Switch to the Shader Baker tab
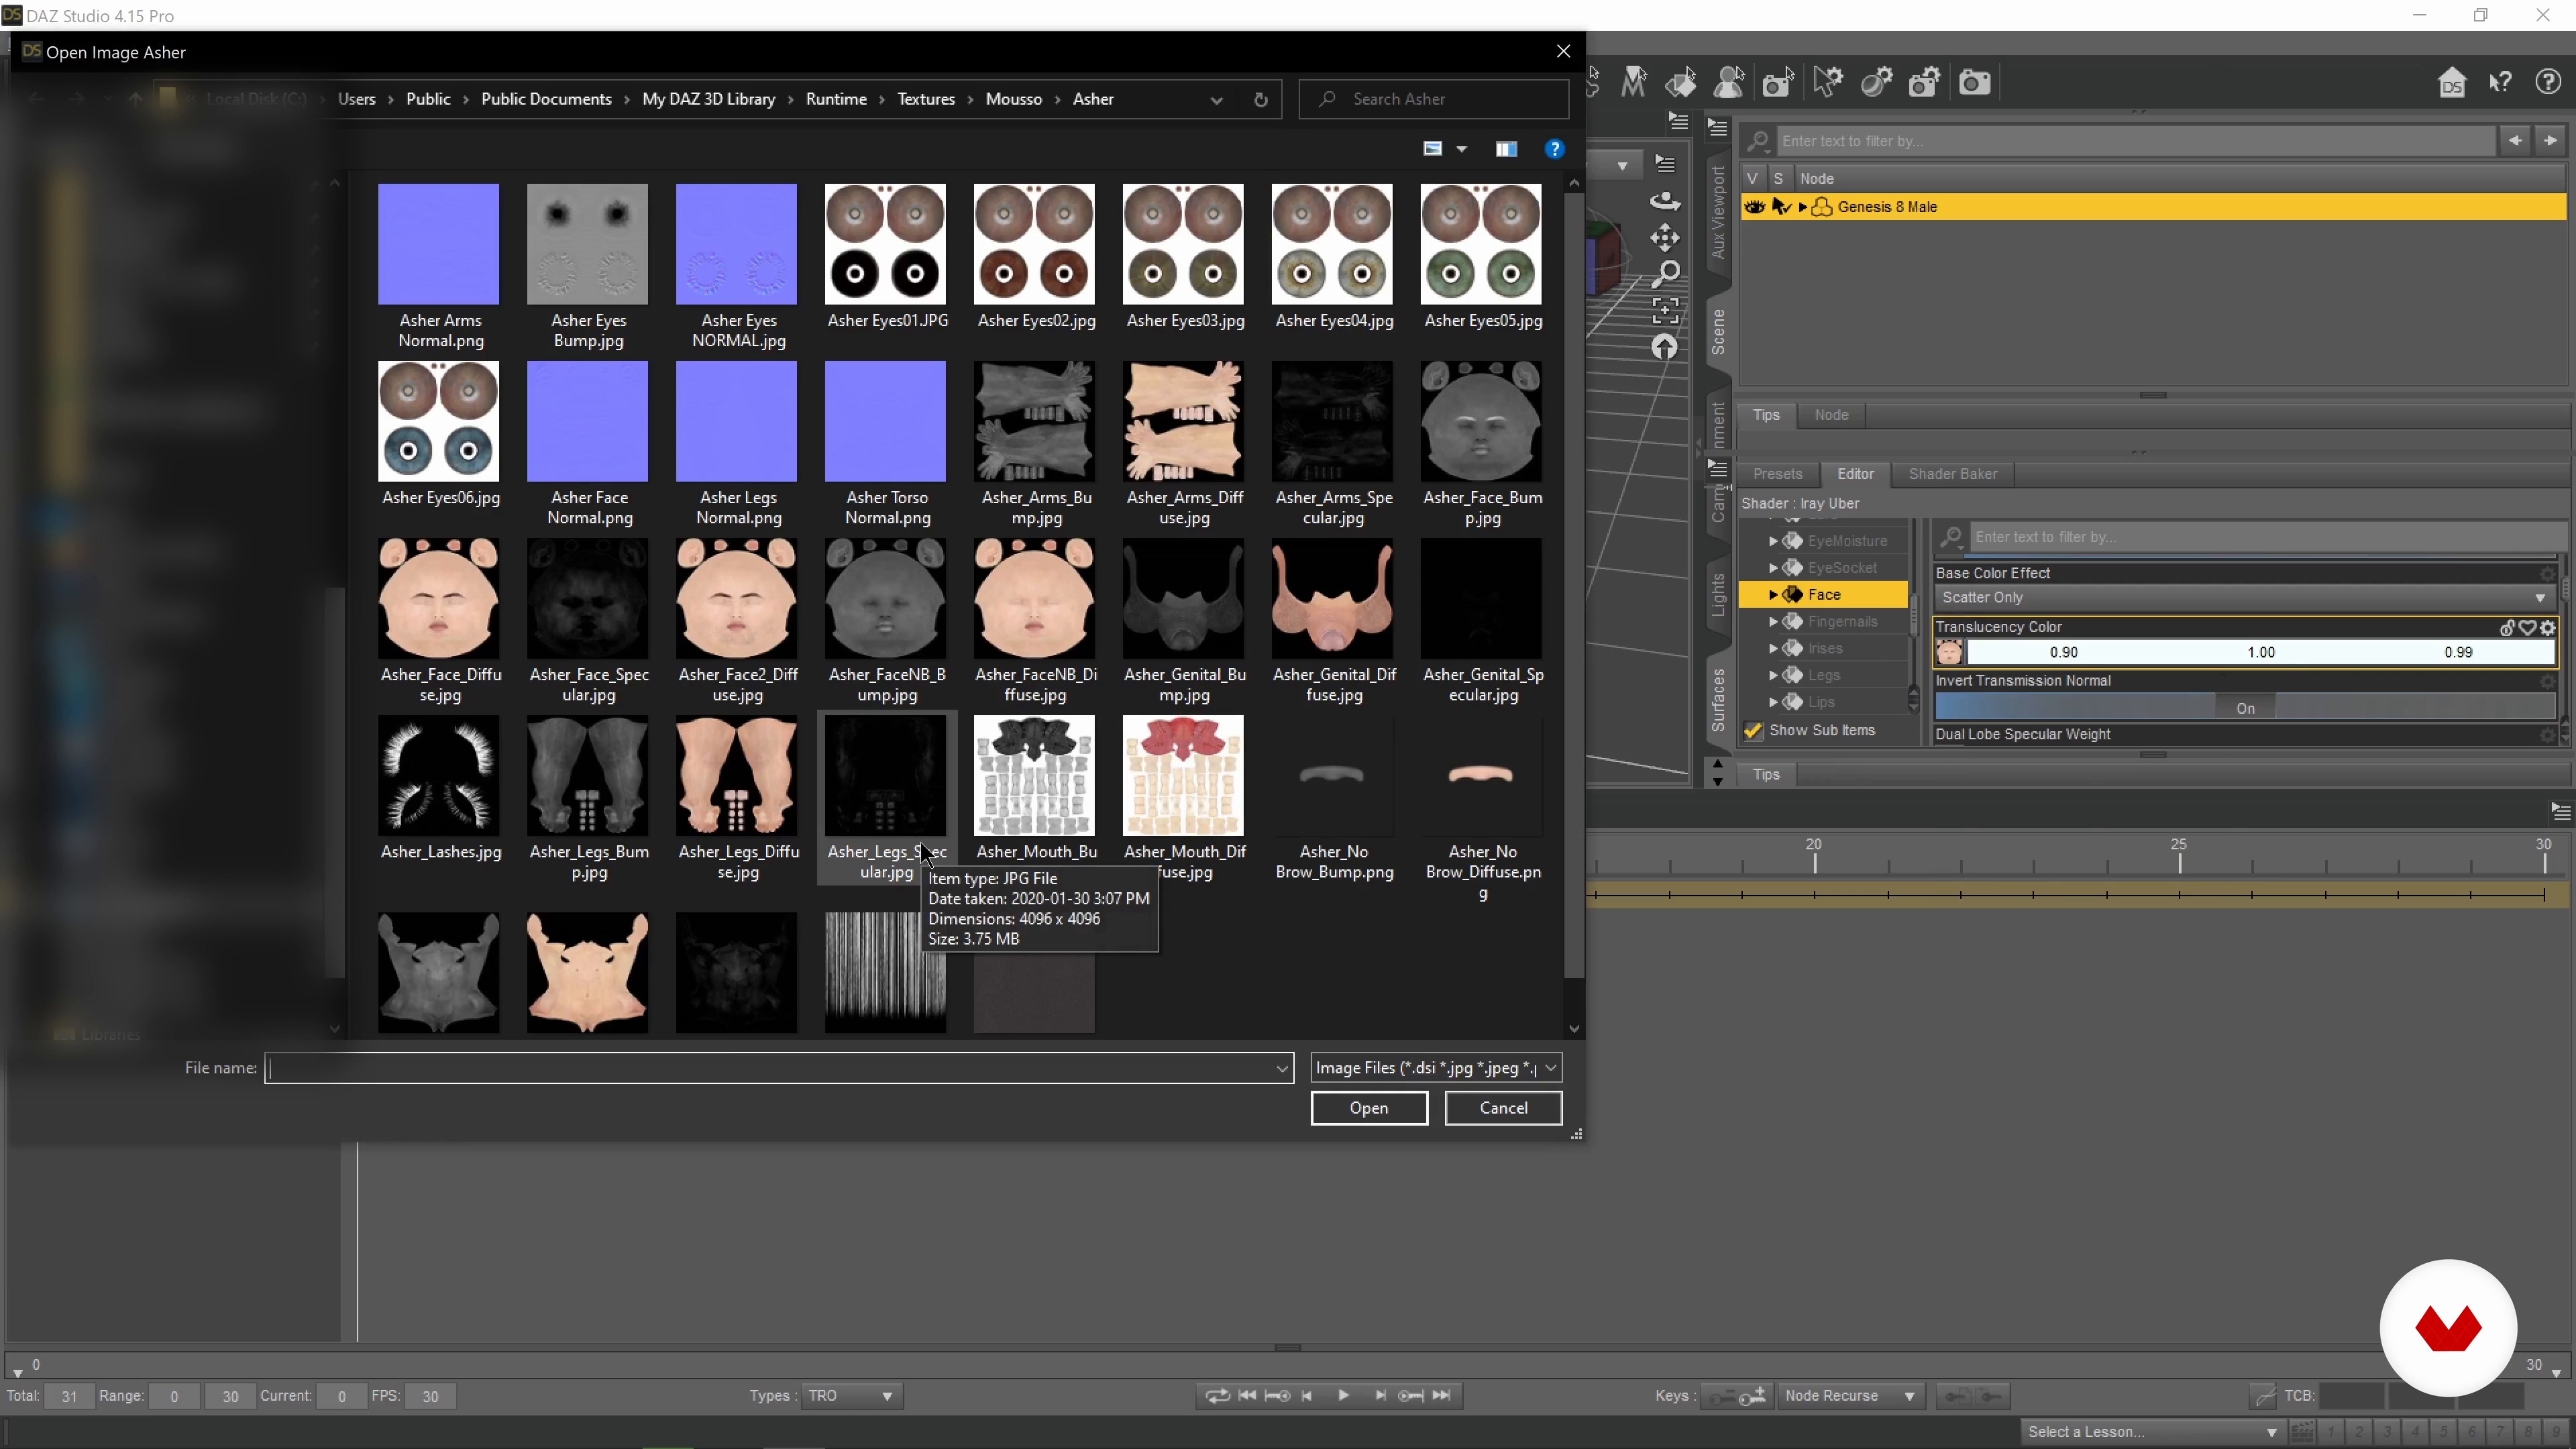Image resolution: width=2576 pixels, height=1449 pixels. (1952, 474)
